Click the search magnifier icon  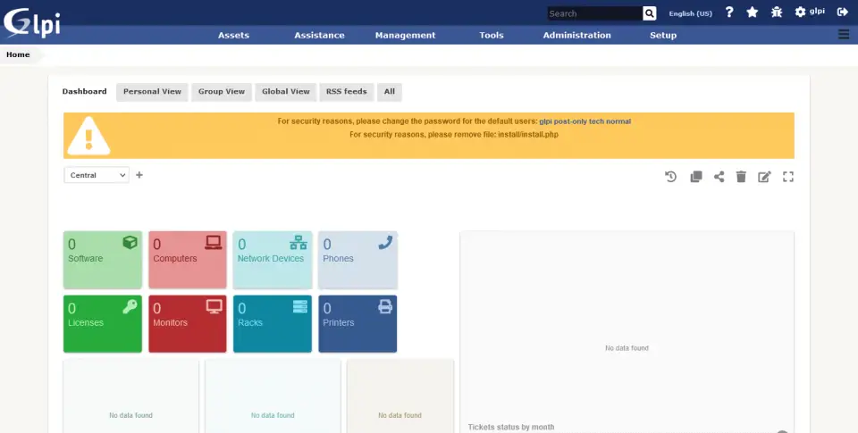coord(650,13)
